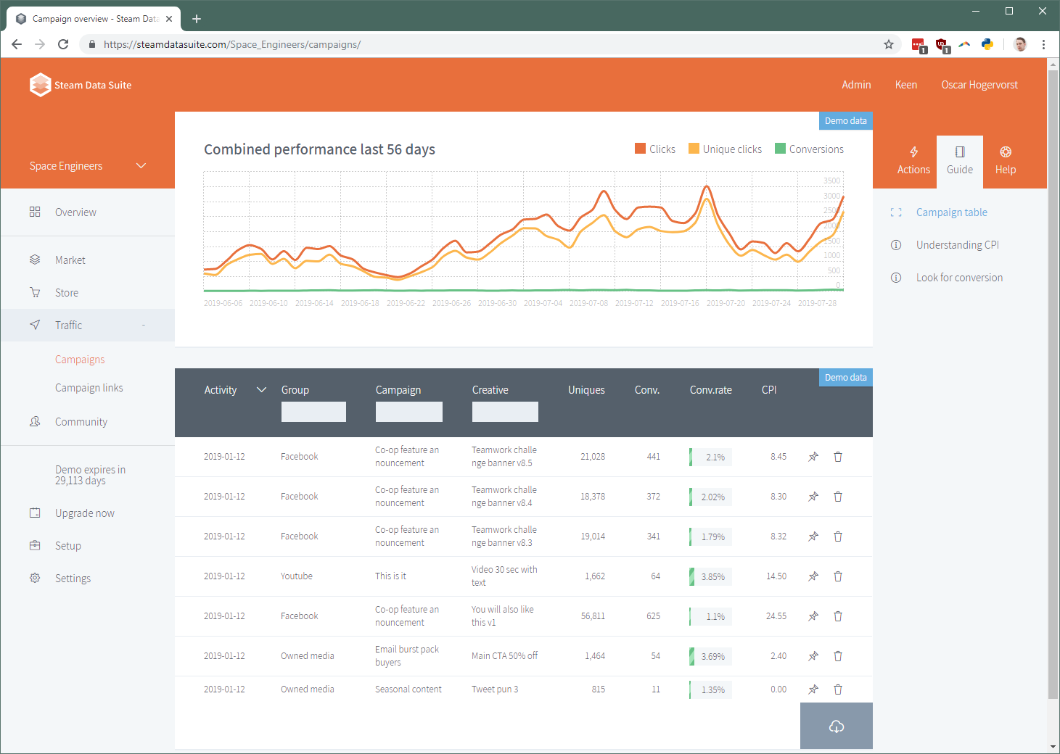Open the Community section

coord(81,421)
